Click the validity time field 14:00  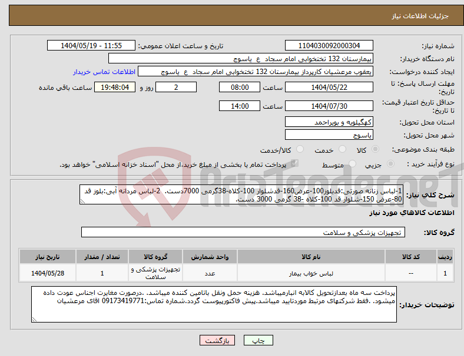[x=240, y=106]
